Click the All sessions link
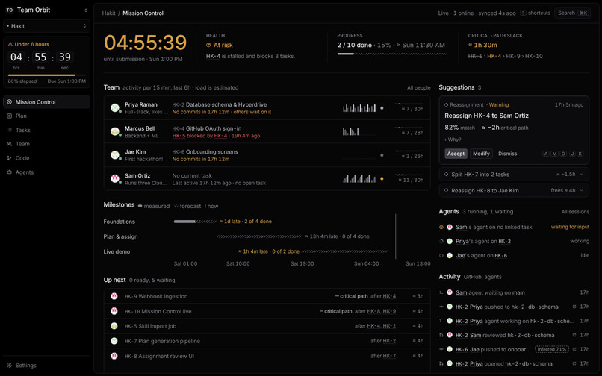This screenshot has width=602, height=376. [x=575, y=212]
